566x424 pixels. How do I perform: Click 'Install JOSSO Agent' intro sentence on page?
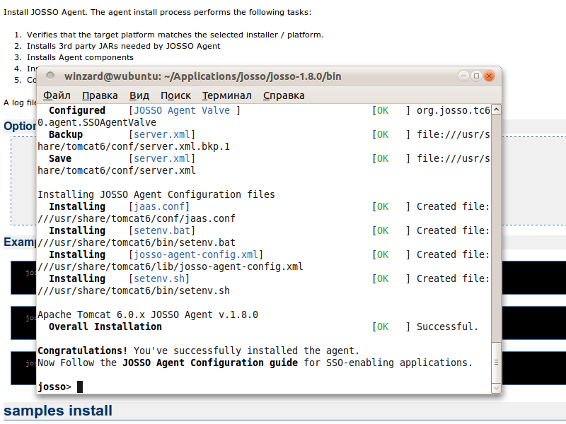click(x=157, y=12)
